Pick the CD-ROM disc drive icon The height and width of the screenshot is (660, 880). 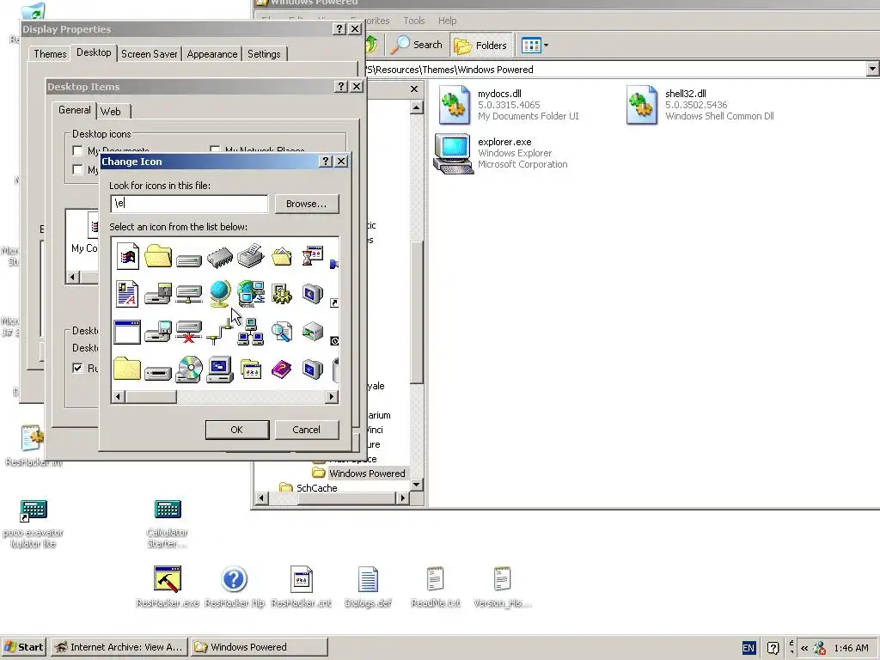coord(188,370)
